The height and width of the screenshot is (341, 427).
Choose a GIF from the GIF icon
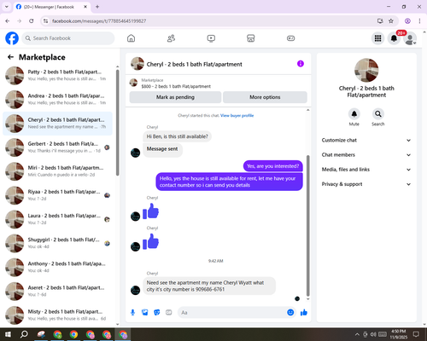[x=169, y=313]
